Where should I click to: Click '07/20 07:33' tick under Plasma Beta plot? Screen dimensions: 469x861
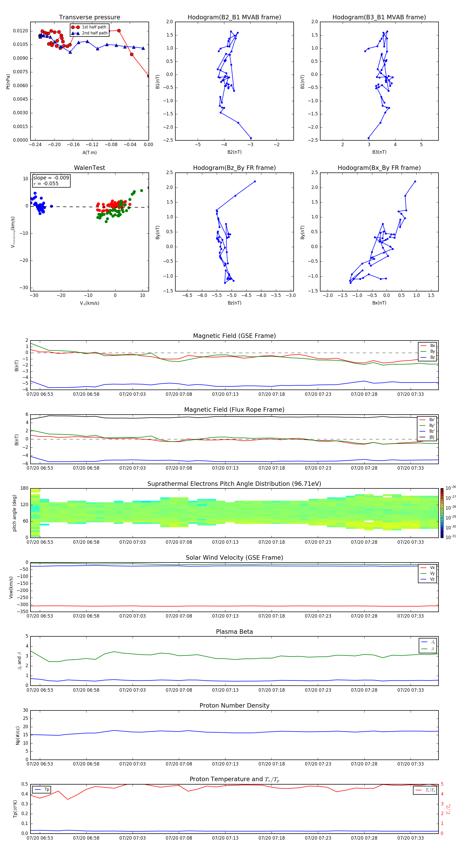tap(411, 690)
